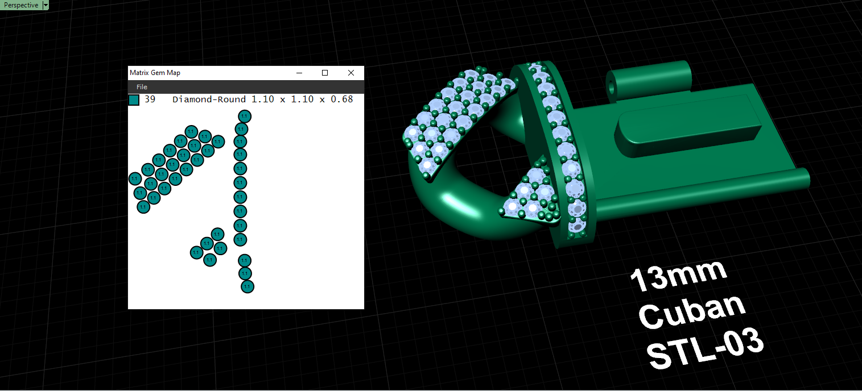
Task: Close the Matrix Gem Map window
Action: point(351,73)
